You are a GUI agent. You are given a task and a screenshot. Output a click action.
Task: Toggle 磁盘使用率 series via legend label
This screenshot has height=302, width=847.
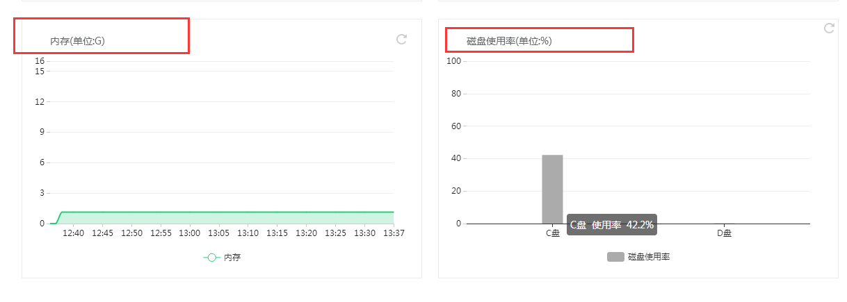649,257
